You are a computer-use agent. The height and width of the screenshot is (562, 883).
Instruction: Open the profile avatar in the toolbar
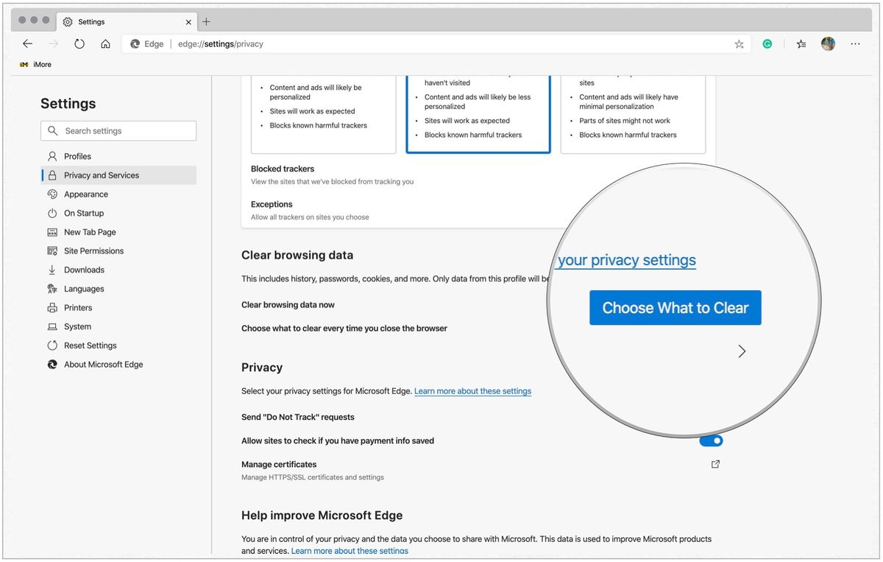point(828,44)
